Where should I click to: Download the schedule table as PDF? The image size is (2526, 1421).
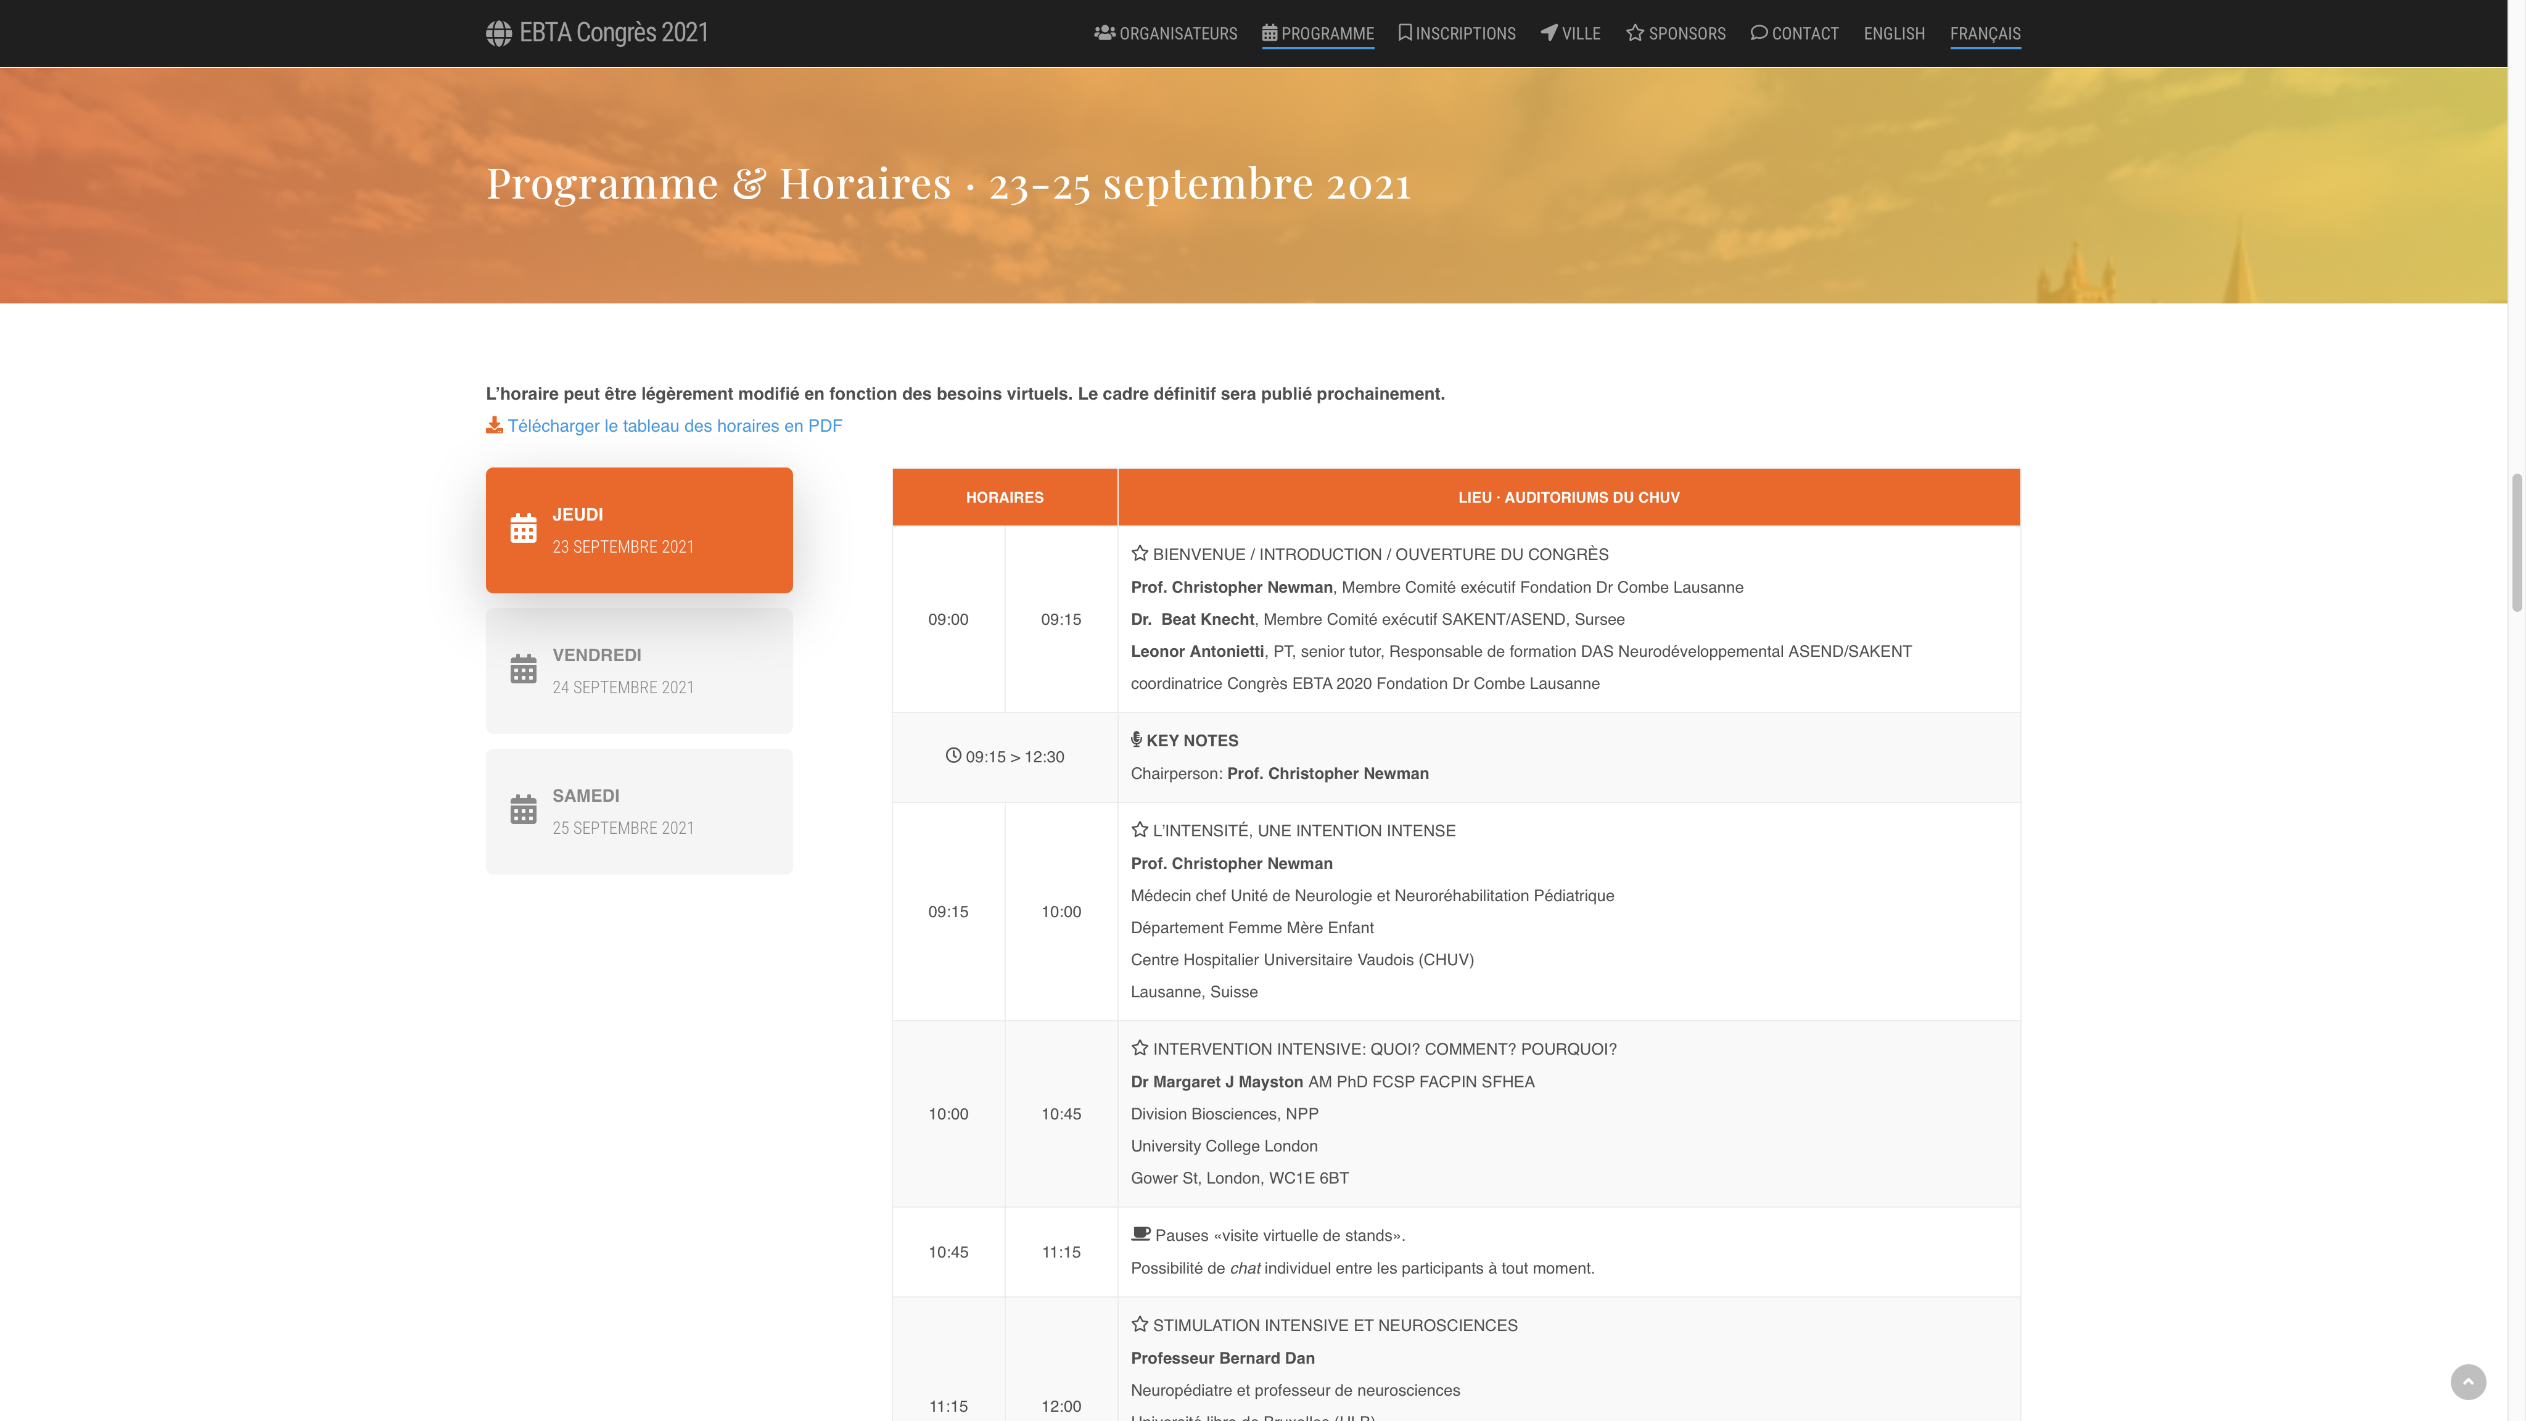pos(673,426)
